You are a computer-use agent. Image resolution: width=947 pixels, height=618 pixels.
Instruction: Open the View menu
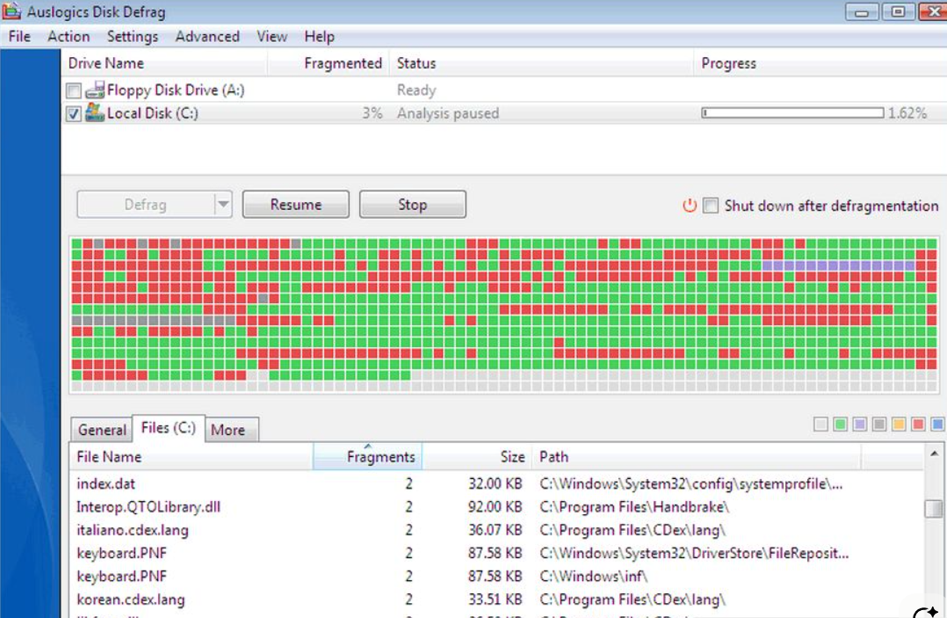(271, 36)
